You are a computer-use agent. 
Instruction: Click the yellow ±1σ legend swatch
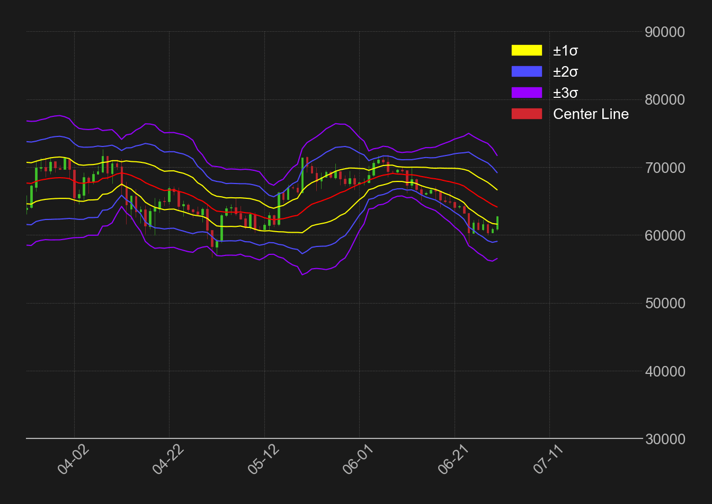point(527,50)
